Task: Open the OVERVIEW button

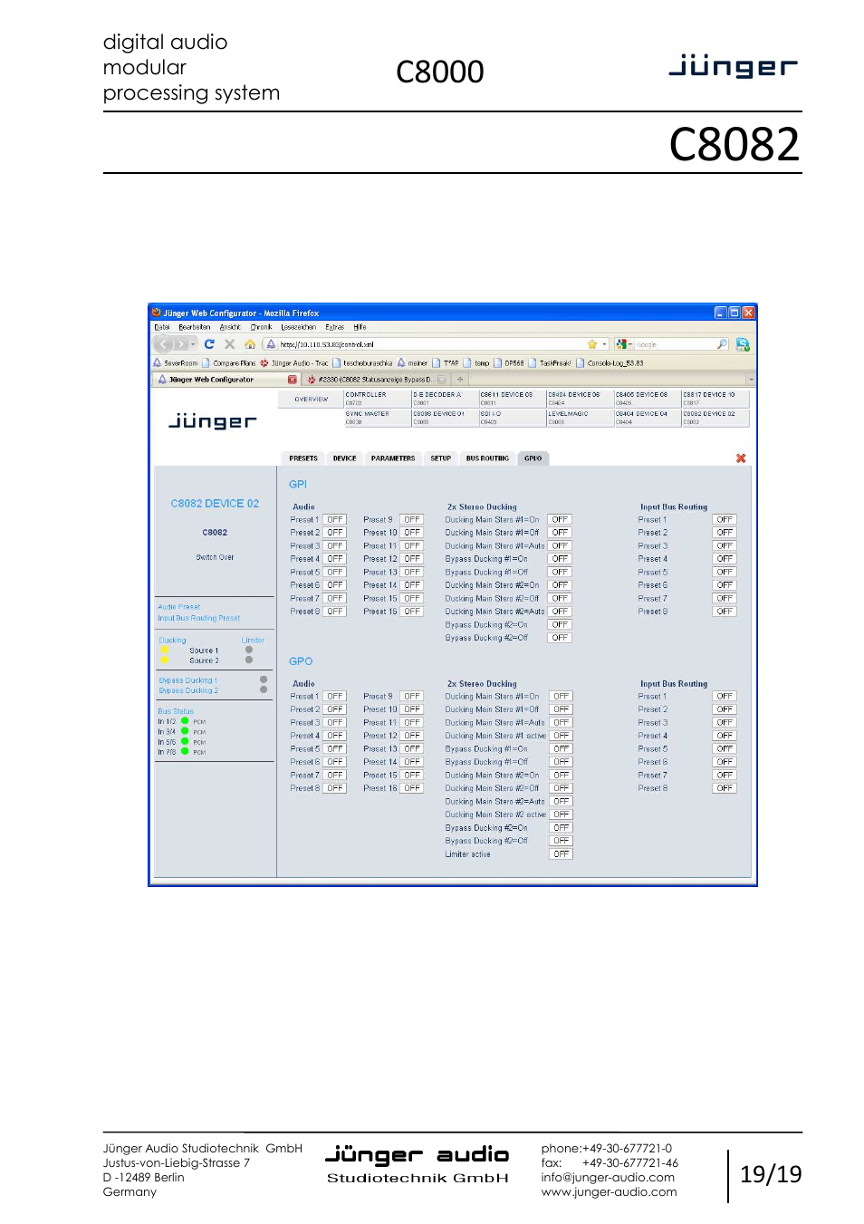Action: tap(311, 399)
